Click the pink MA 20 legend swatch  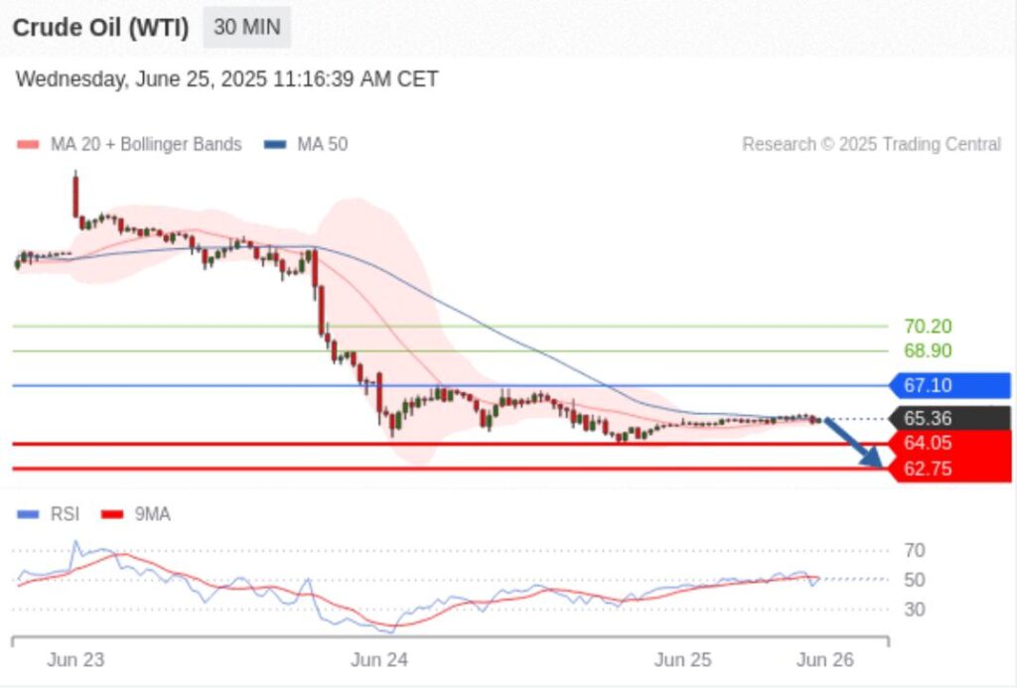[x=29, y=145]
